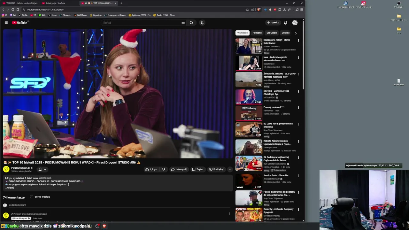Open FACEIT.com bookmark
This screenshot has width=409, height=230.
(x=80, y=15)
